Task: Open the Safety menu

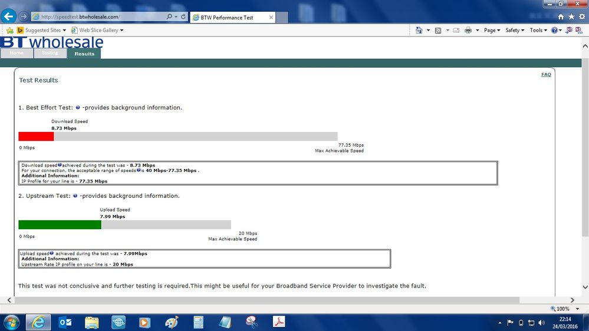Action: coord(515,30)
